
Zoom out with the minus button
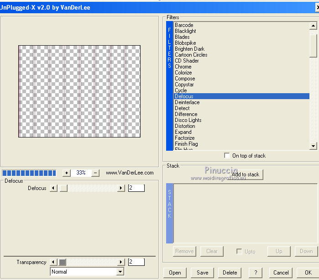pyautogui.click(x=95, y=173)
